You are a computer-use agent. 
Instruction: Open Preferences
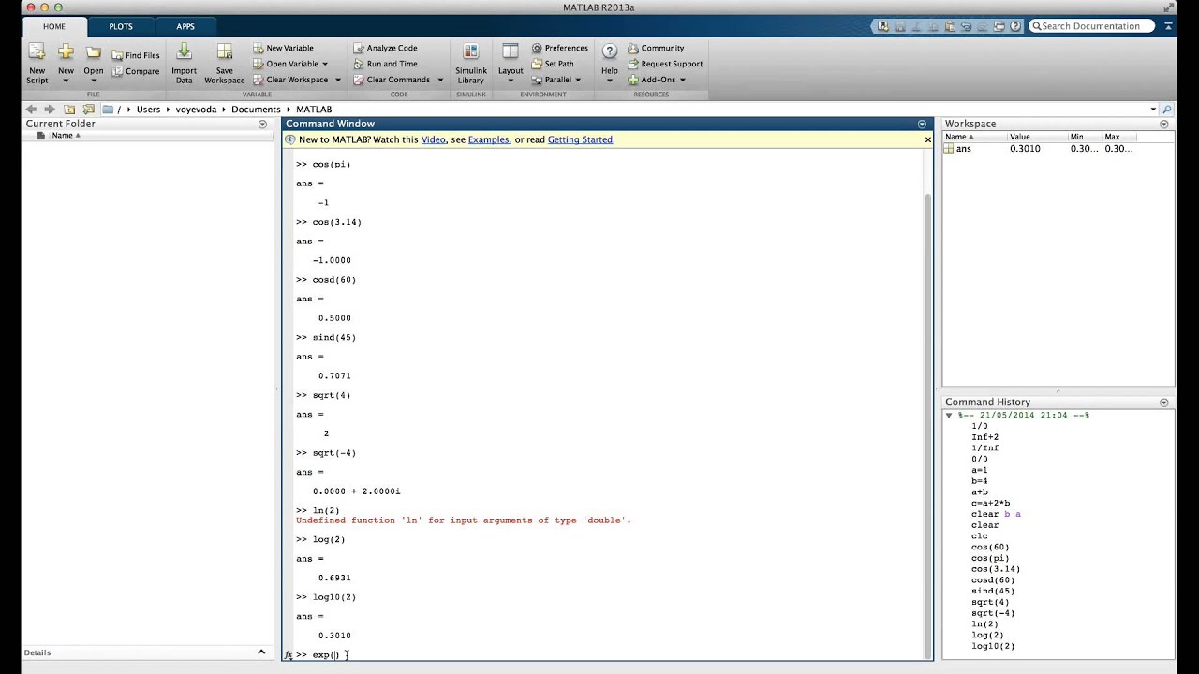(559, 48)
